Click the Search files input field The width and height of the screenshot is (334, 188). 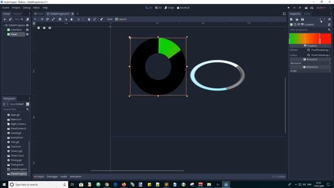[x=16, y=109]
